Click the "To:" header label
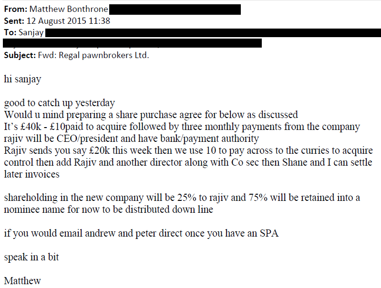Screen dimensions: 381x288 click(x=10, y=32)
